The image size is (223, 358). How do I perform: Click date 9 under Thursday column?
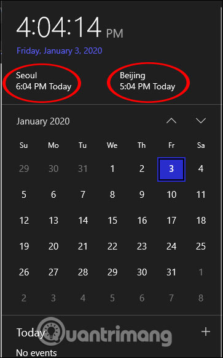142,195
